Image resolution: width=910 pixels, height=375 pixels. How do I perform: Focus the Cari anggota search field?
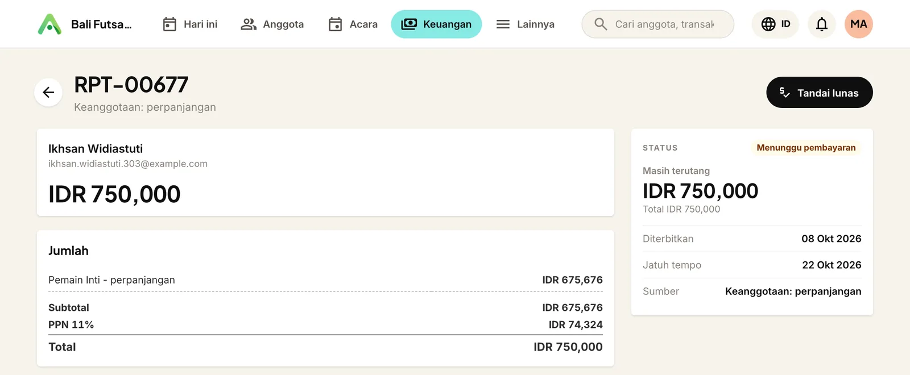click(x=657, y=24)
